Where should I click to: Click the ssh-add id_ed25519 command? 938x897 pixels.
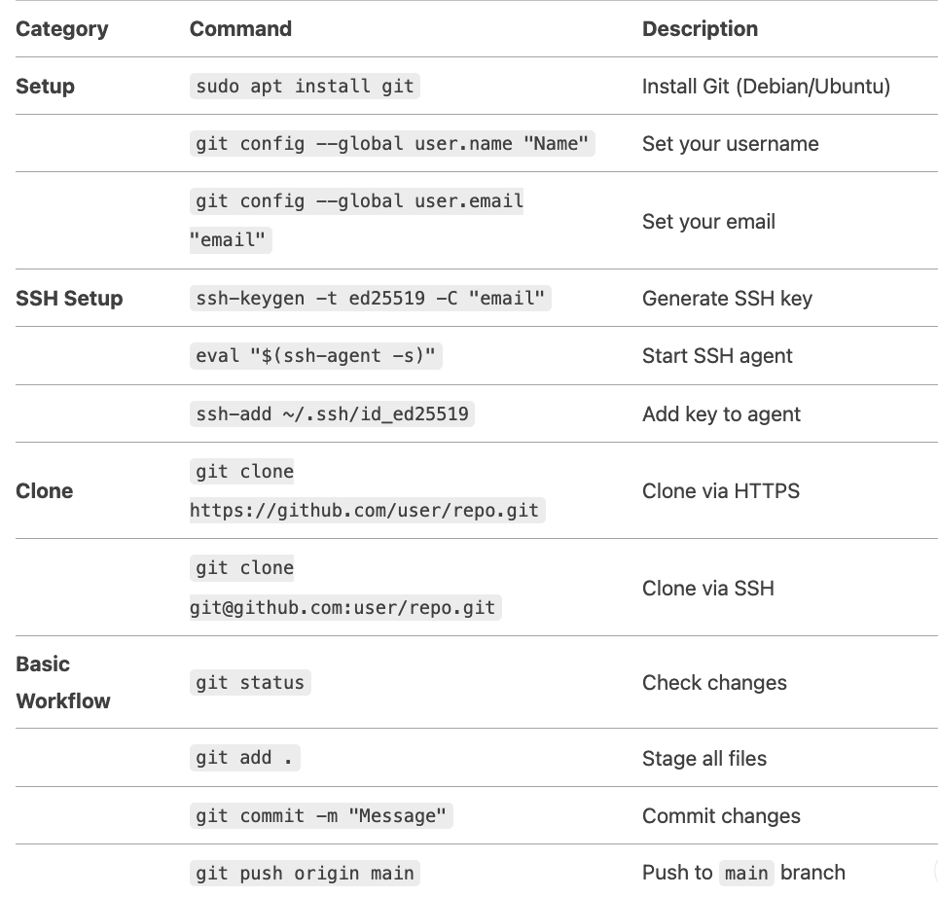tap(332, 413)
